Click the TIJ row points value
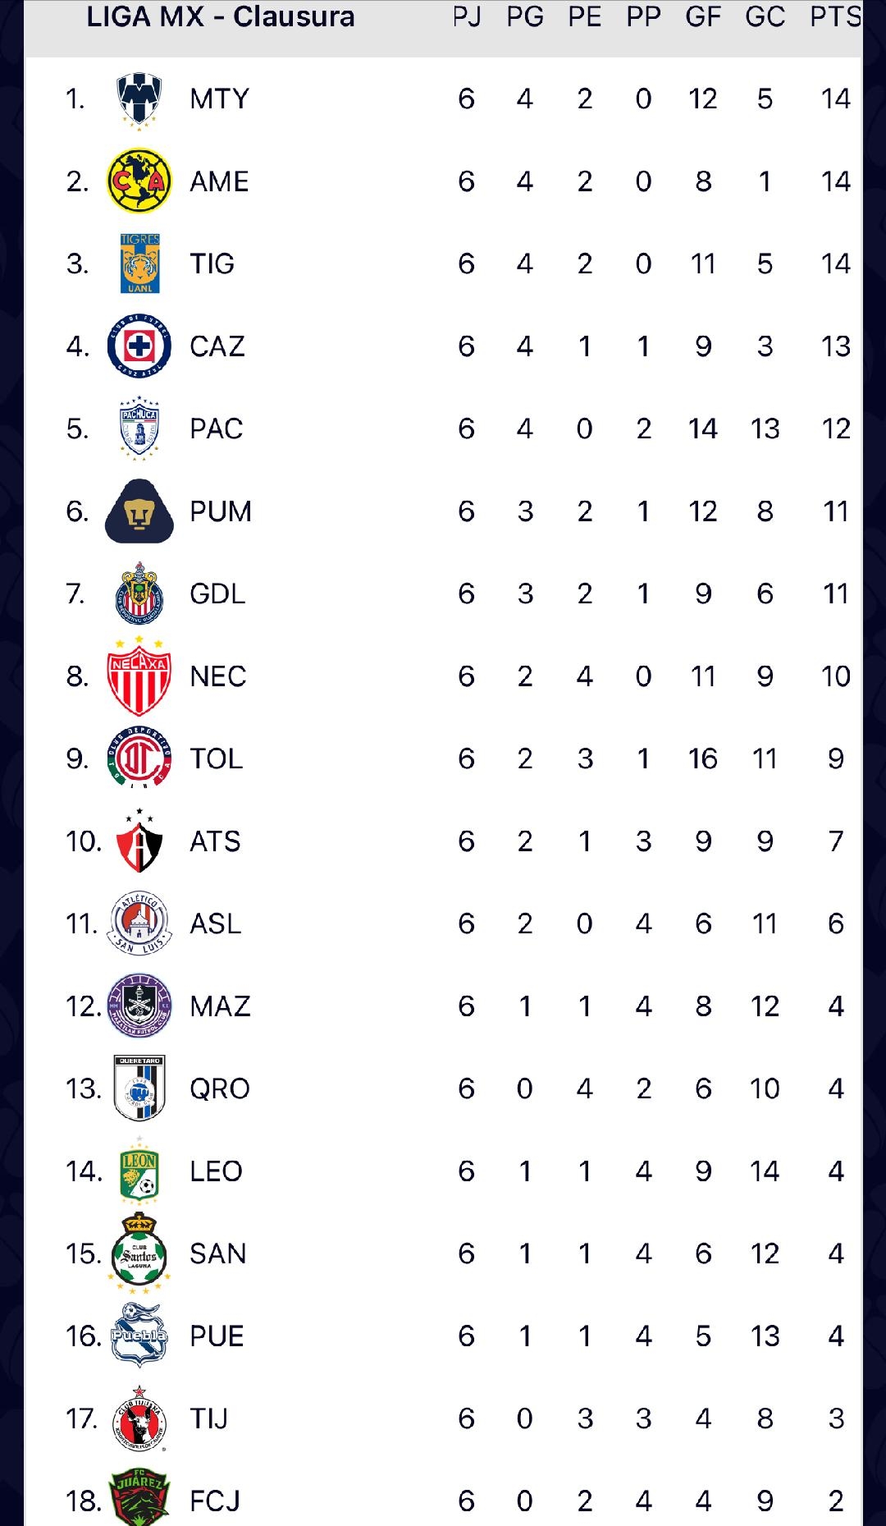This screenshot has width=886, height=1526. [x=835, y=1418]
